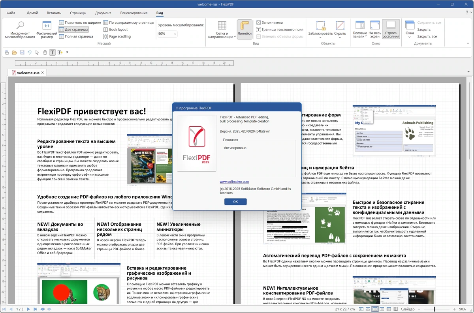Enable Page scrolling mode
Image resolution: width=474 pixels, height=313 pixels.
coord(117,36)
